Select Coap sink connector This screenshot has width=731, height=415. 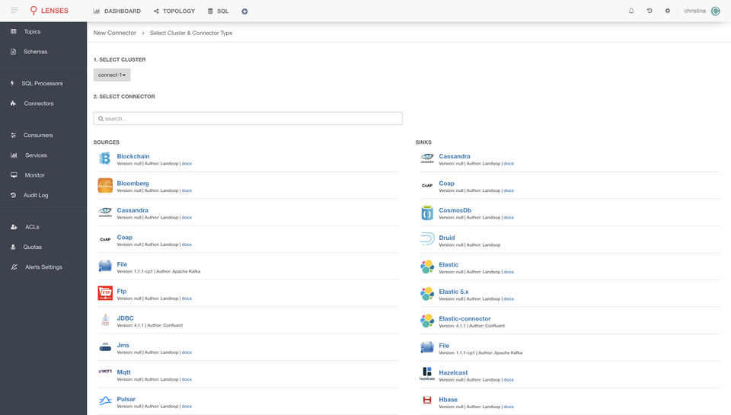click(447, 184)
